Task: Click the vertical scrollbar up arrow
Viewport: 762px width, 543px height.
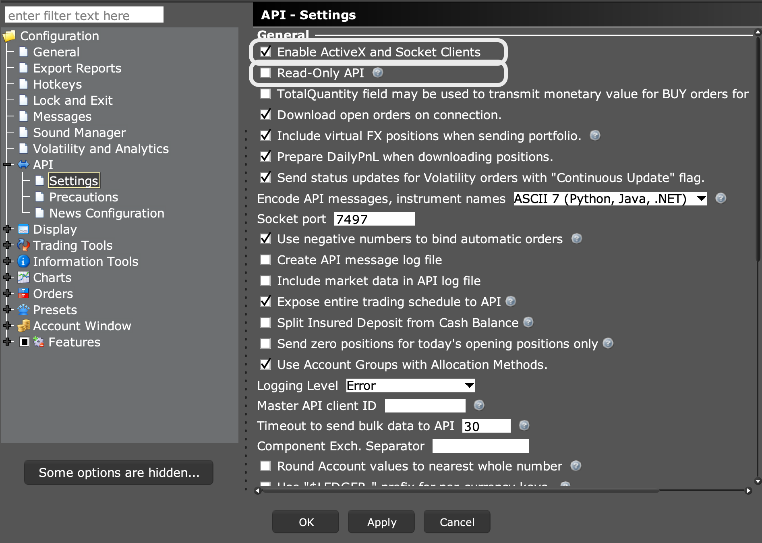Action: pyautogui.click(x=758, y=32)
